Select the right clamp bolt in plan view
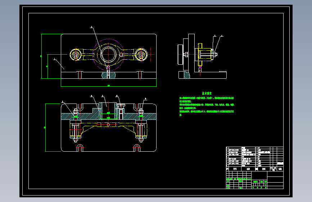The width and height of the screenshot is (312, 202). tap(141, 125)
